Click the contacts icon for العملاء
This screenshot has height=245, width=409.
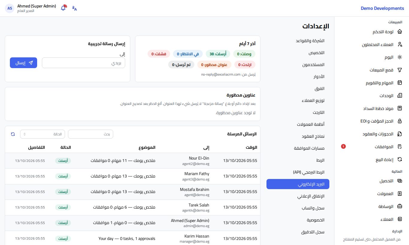pos(399,219)
